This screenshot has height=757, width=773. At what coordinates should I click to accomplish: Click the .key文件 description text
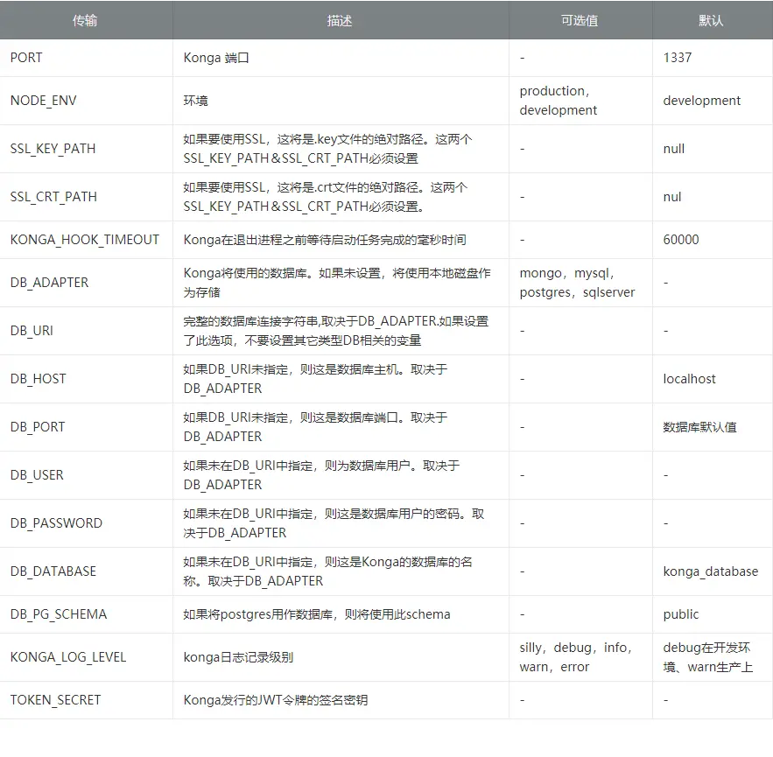click(327, 149)
